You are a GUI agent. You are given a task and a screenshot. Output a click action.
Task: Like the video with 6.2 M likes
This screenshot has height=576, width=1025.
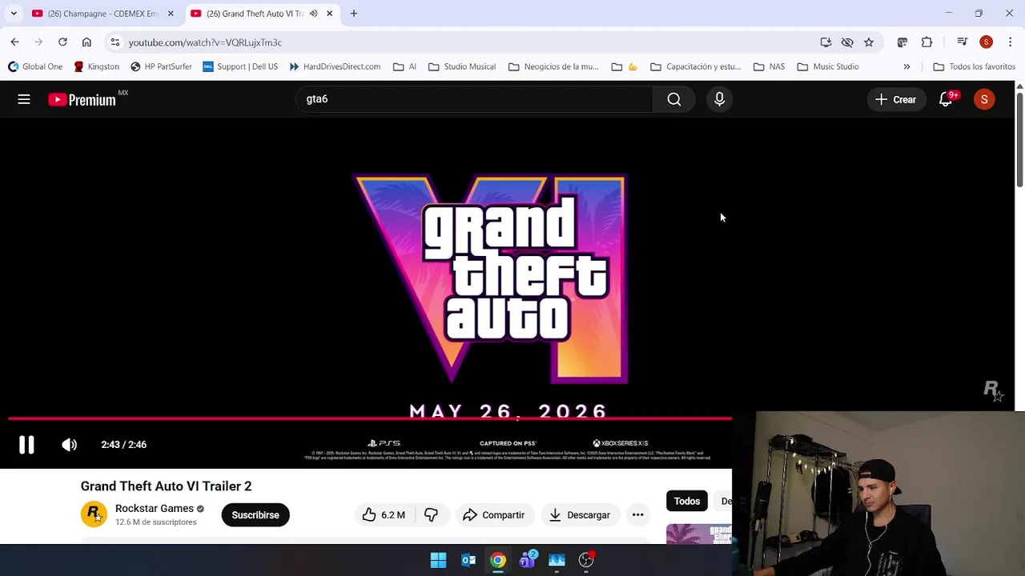tap(384, 515)
